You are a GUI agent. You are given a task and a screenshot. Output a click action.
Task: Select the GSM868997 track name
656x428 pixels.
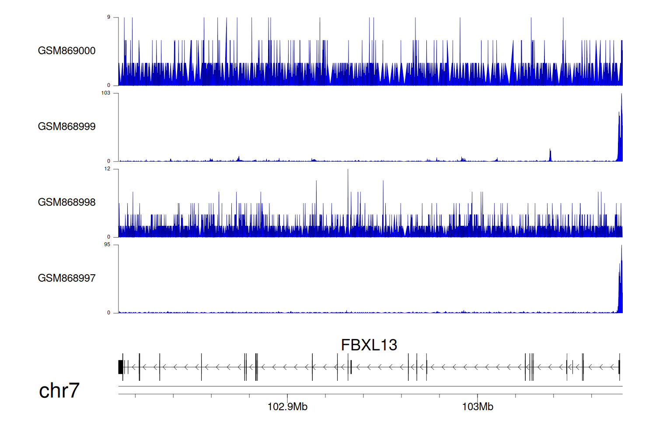(x=66, y=278)
